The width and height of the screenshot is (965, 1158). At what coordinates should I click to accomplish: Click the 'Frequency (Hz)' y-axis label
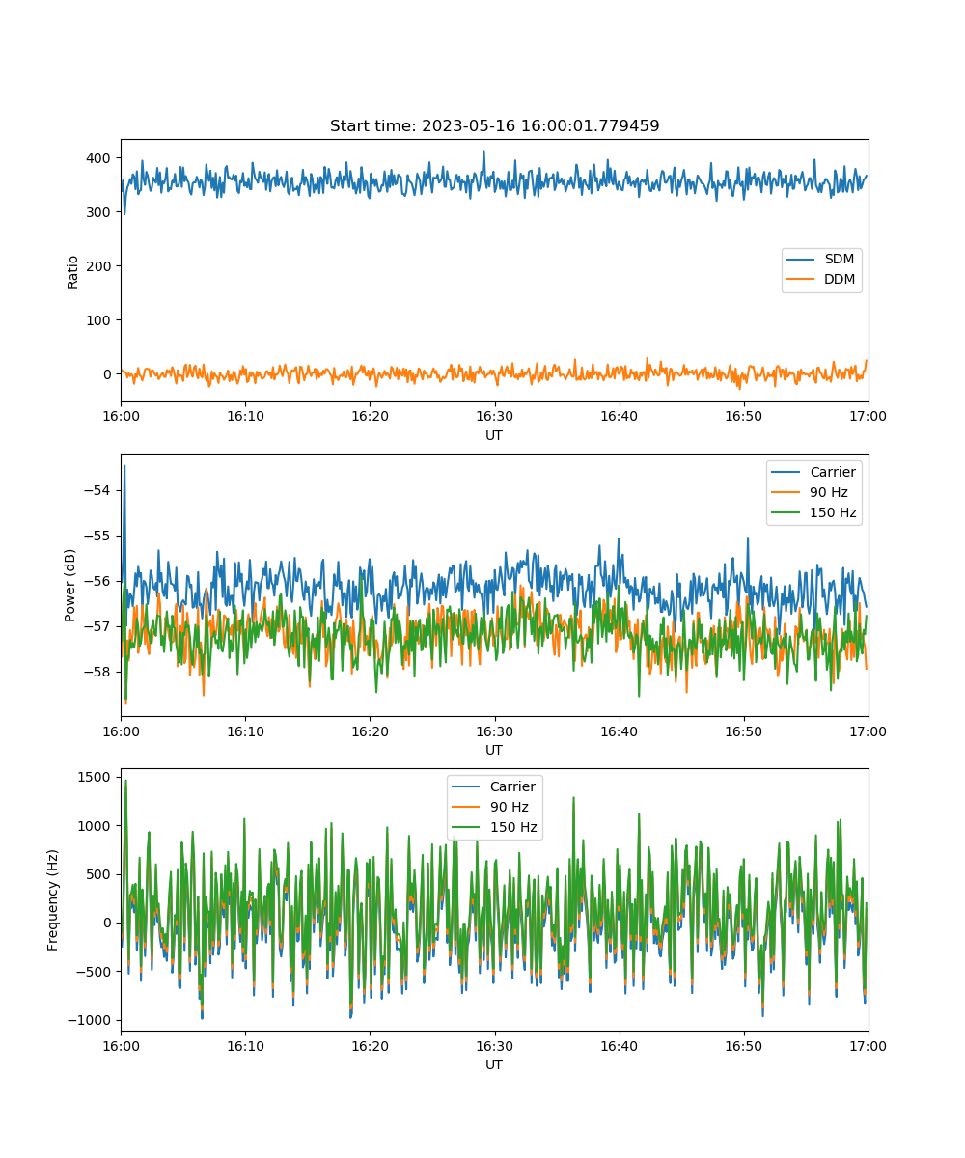tap(53, 899)
